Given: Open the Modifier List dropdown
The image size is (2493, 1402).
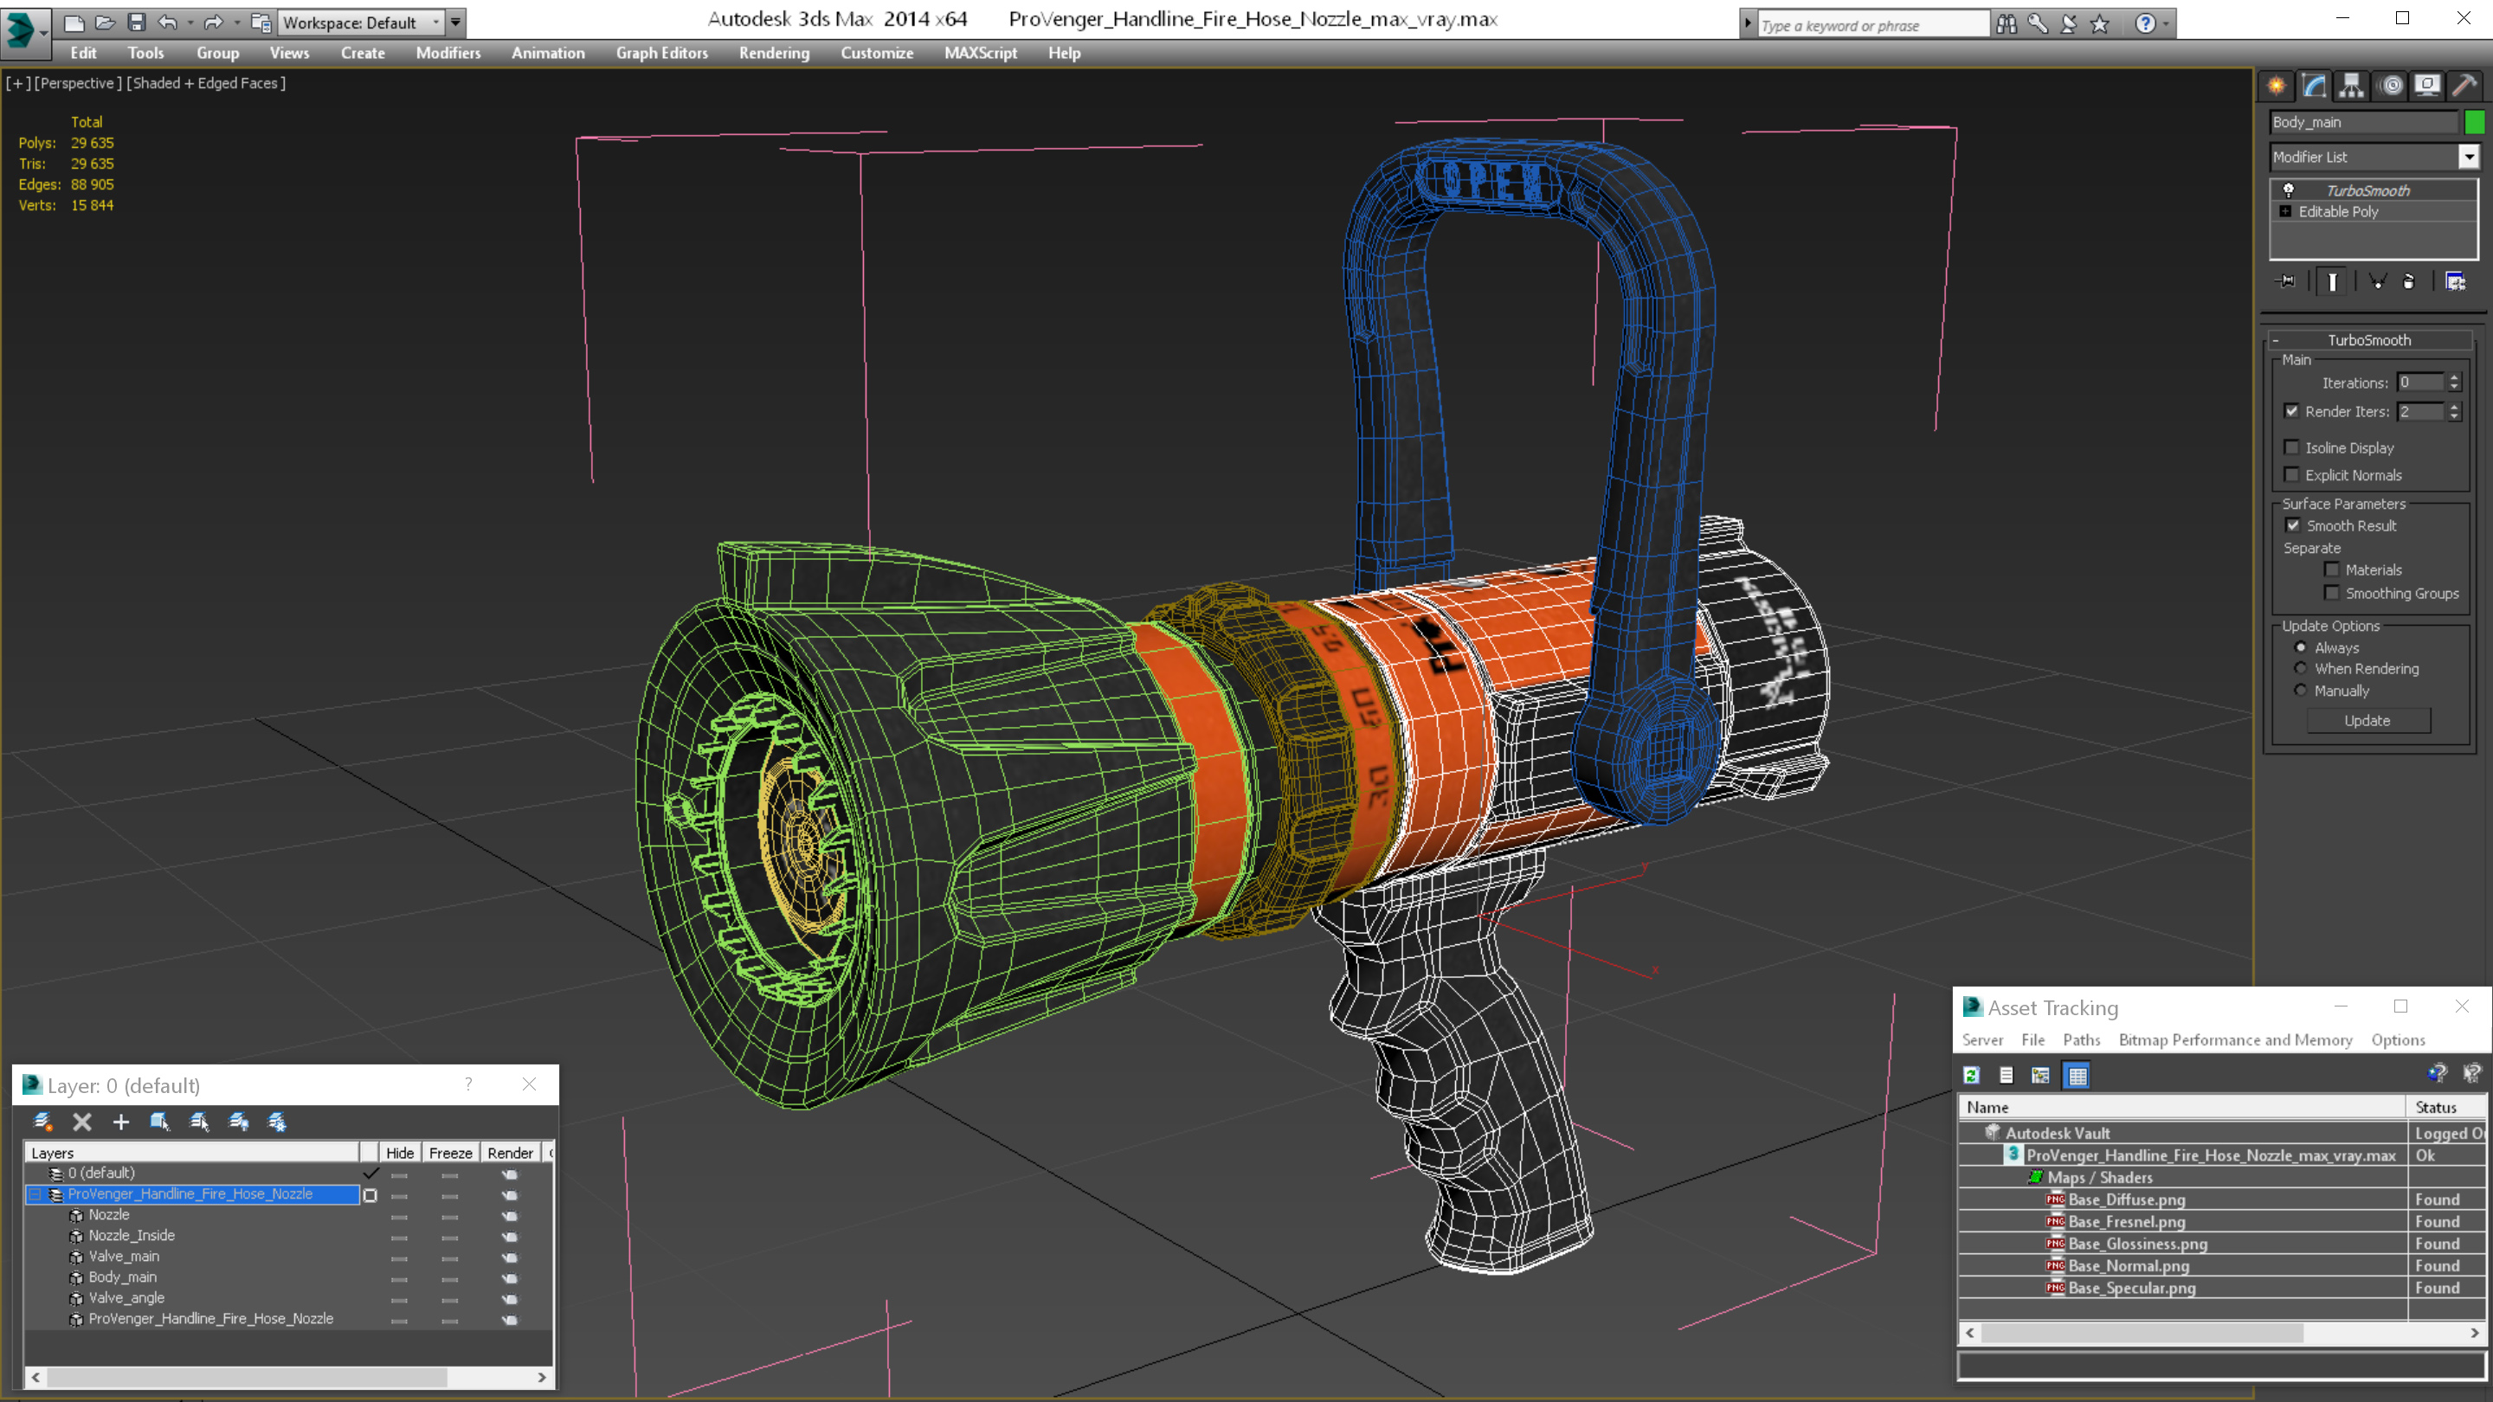Looking at the screenshot, I should coord(2469,157).
